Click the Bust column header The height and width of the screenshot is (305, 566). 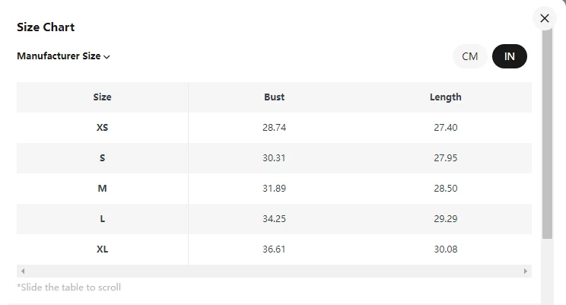click(x=274, y=97)
